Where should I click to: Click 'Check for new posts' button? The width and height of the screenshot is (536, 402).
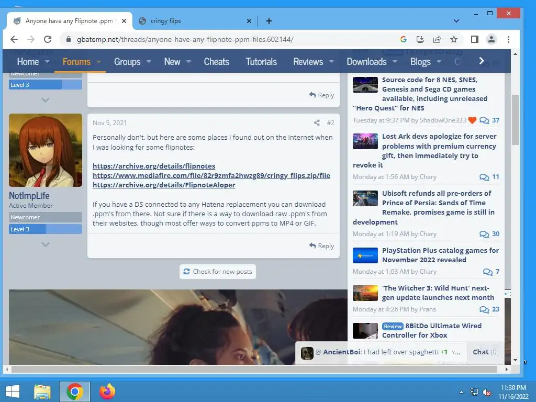click(218, 272)
